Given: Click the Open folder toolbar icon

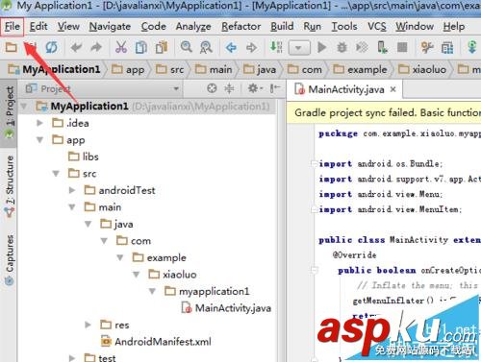Looking at the screenshot, I should [11, 48].
